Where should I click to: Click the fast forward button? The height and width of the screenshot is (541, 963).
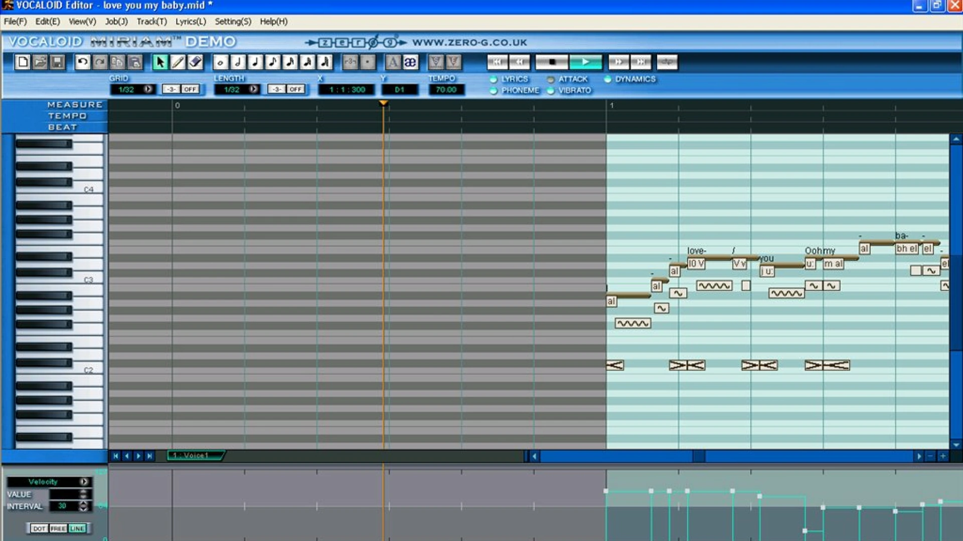(x=618, y=62)
